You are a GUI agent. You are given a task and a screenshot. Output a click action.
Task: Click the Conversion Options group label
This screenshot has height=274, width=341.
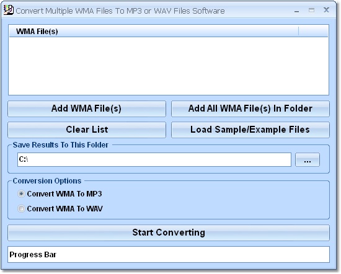coord(47,181)
